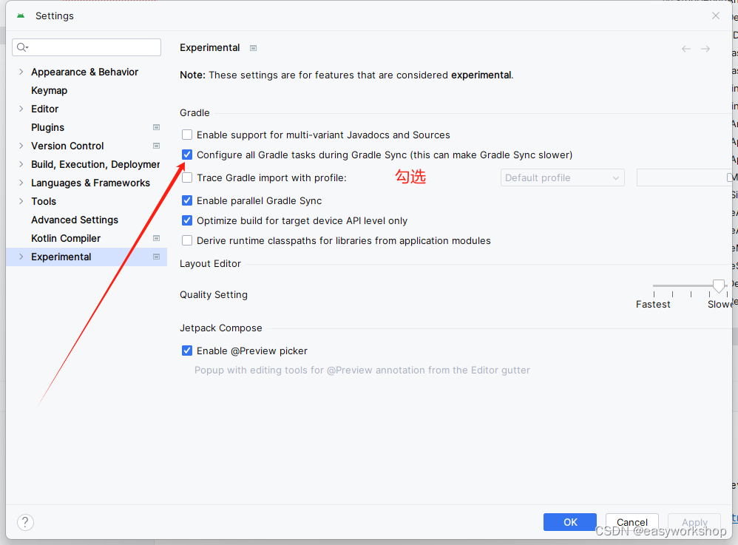The height and width of the screenshot is (545, 738).
Task: Click the back navigation arrow near top right
Action: pyautogui.click(x=686, y=47)
